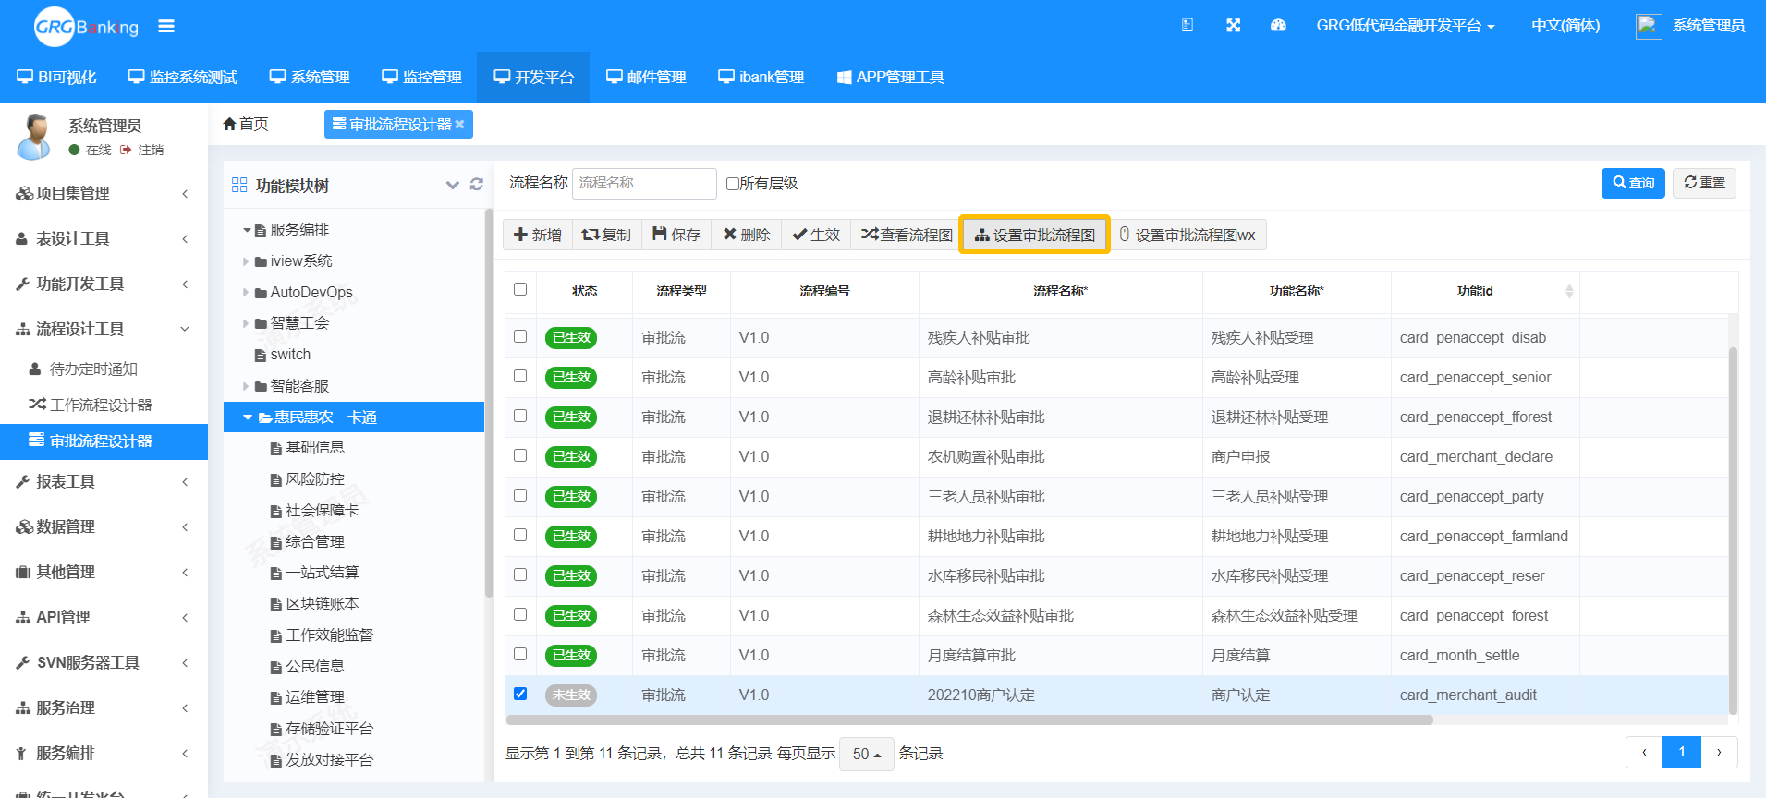Screen dimensions: 1766x798
Task: Open the document icon in top header
Action: 1187,26
